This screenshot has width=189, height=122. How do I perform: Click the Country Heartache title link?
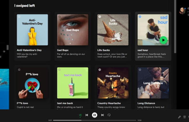point(109,103)
